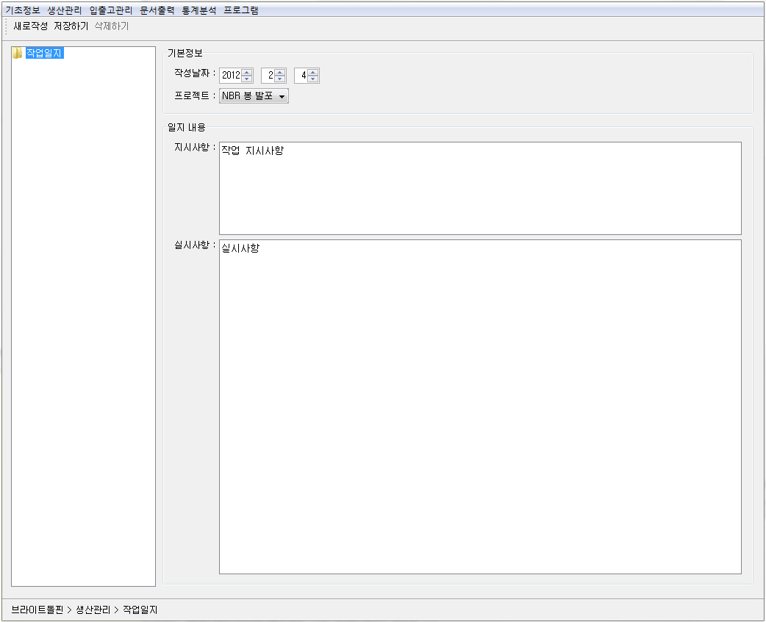
Task: Click 저장하기 to save the log
Action: point(71,26)
